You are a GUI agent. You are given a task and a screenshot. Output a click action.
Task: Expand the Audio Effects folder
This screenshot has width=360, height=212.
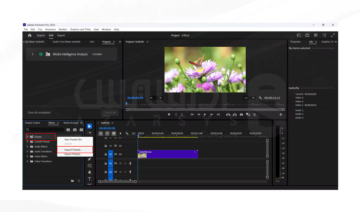click(x=27, y=147)
